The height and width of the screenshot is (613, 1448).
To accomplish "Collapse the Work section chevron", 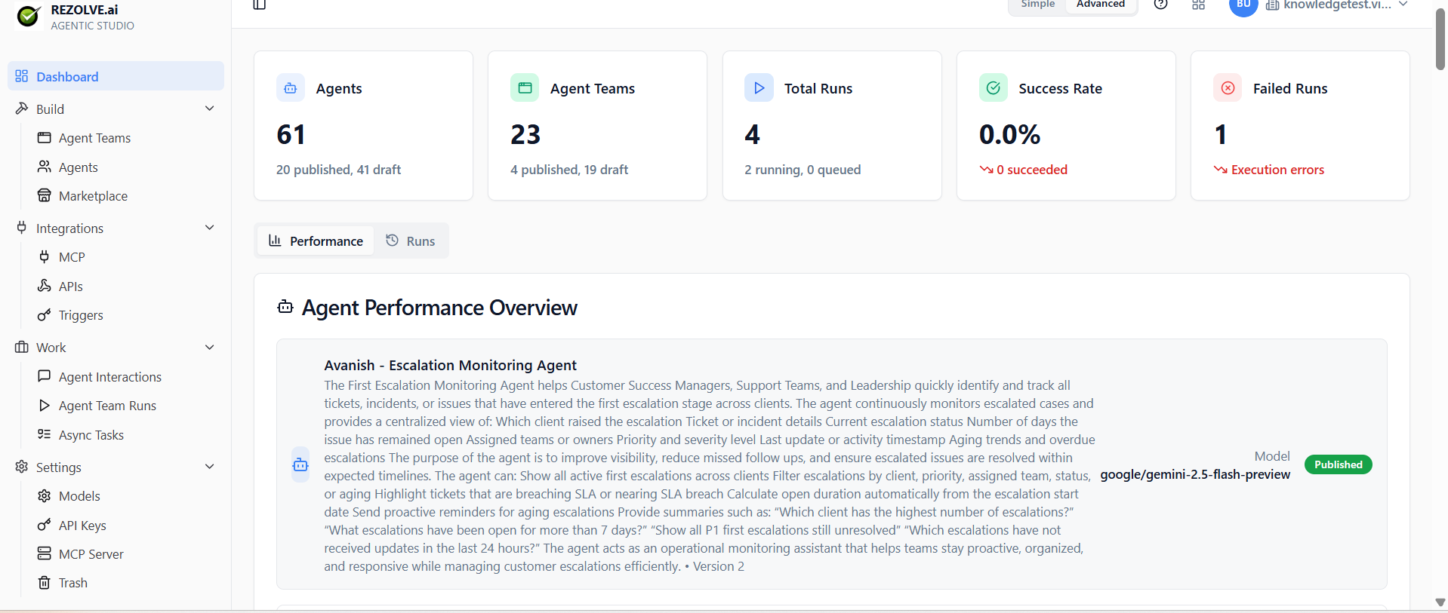I will pos(210,347).
